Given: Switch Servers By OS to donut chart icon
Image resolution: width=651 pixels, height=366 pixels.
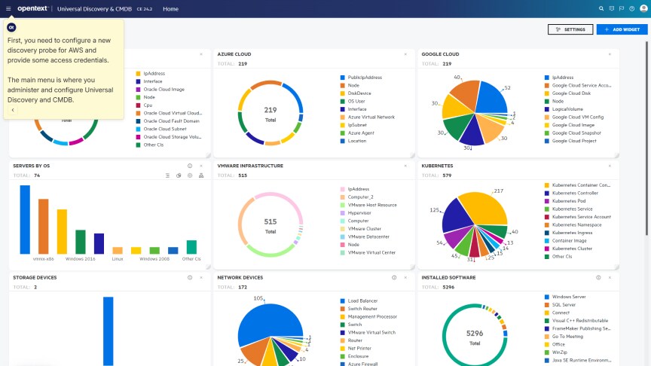Looking at the screenshot, I should point(190,175).
